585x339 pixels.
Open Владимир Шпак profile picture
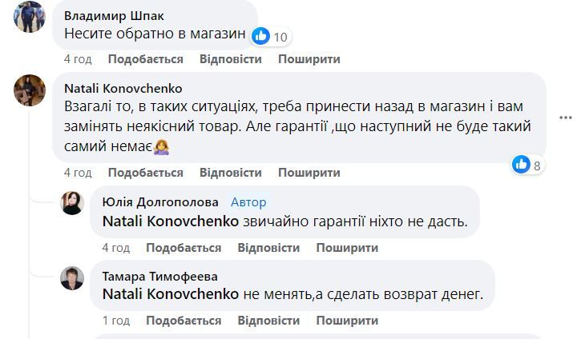coord(30,16)
